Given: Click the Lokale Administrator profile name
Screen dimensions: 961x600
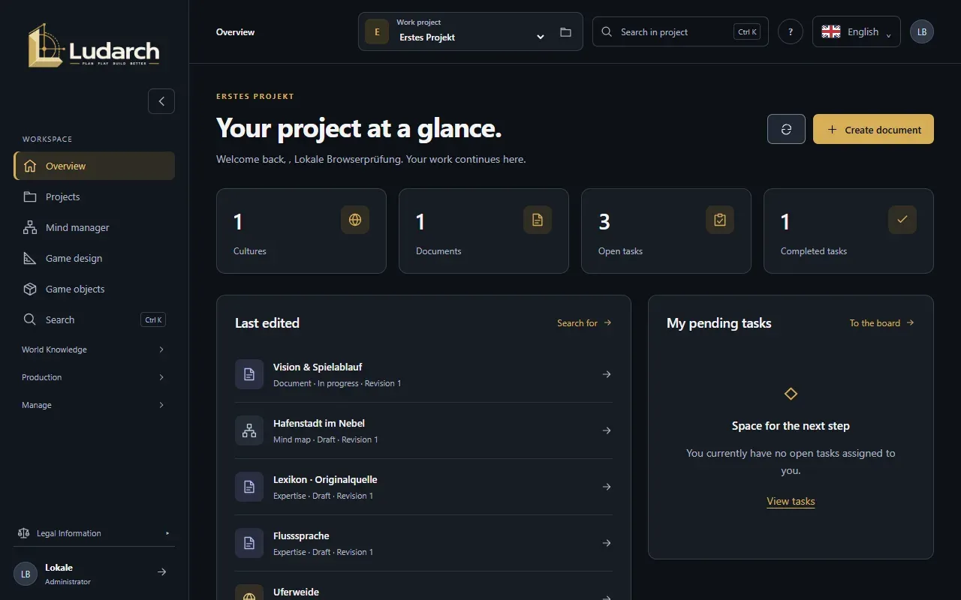Looking at the screenshot, I should coord(68,574).
